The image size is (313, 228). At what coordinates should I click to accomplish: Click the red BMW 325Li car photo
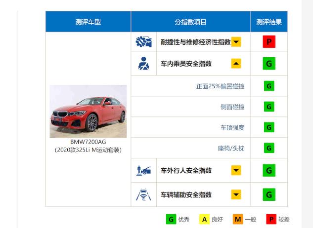coord(88,111)
